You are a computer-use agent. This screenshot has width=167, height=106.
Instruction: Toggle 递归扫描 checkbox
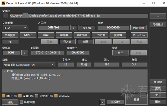pyautogui.click(x=3, y=96)
